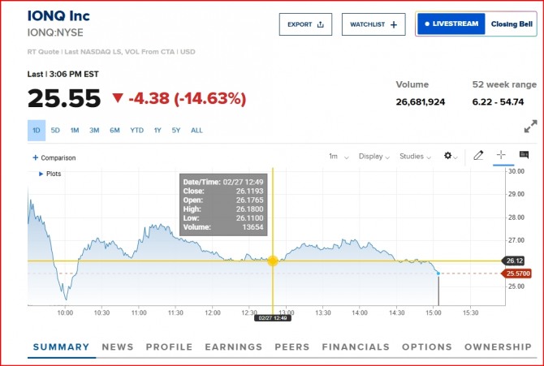Open the chart comment icon

tap(524, 155)
